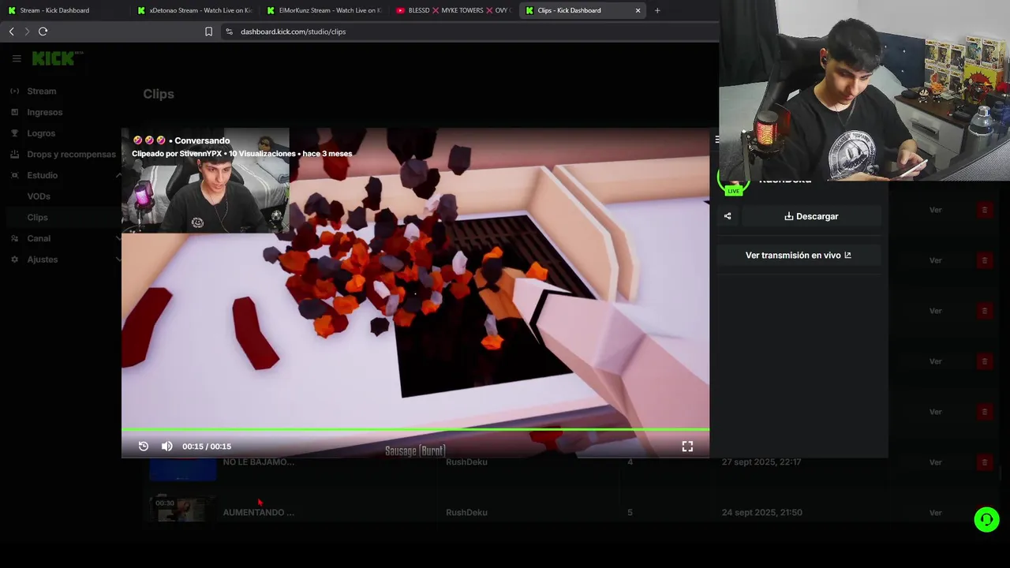Screen dimensions: 1010x568
Task: Open VODs under Estudio
Action: click(x=39, y=196)
